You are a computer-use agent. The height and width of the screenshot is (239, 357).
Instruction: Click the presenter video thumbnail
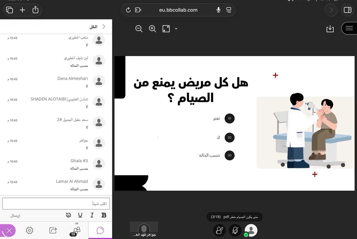[x=144, y=230]
